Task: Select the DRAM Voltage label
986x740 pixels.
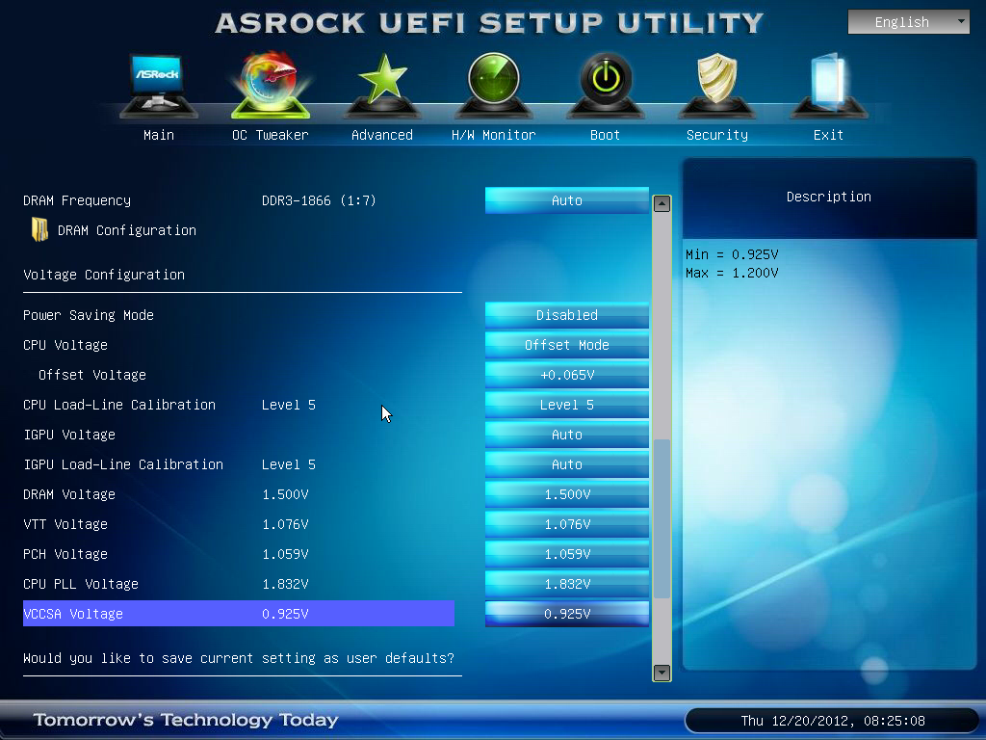Action: pyautogui.click(x=69, y=494)
